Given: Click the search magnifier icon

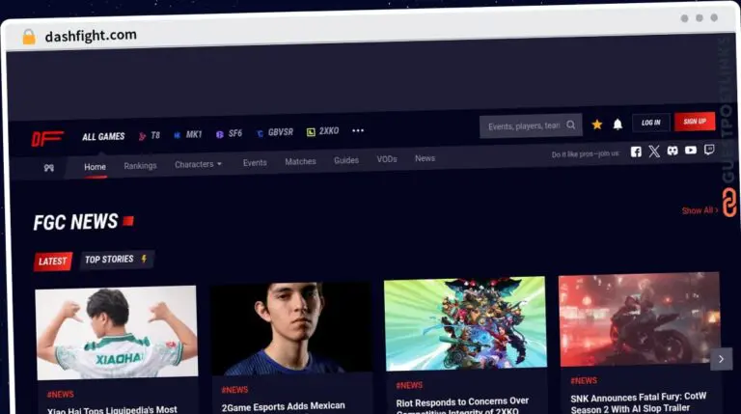Looking at the screenshot, I should pos(571,124).
